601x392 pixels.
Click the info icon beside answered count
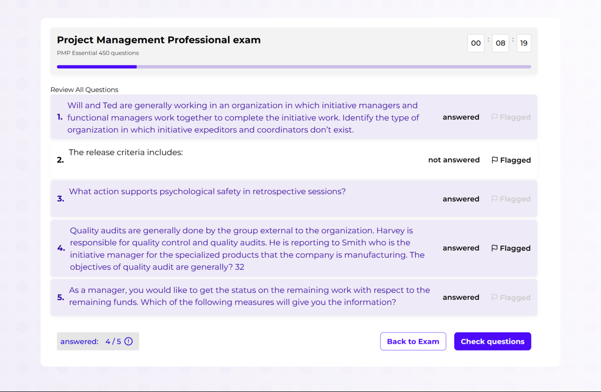[129, 341]
